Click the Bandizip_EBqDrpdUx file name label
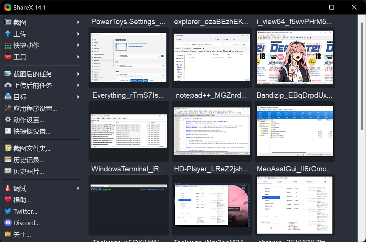 [x=294, y=95]
